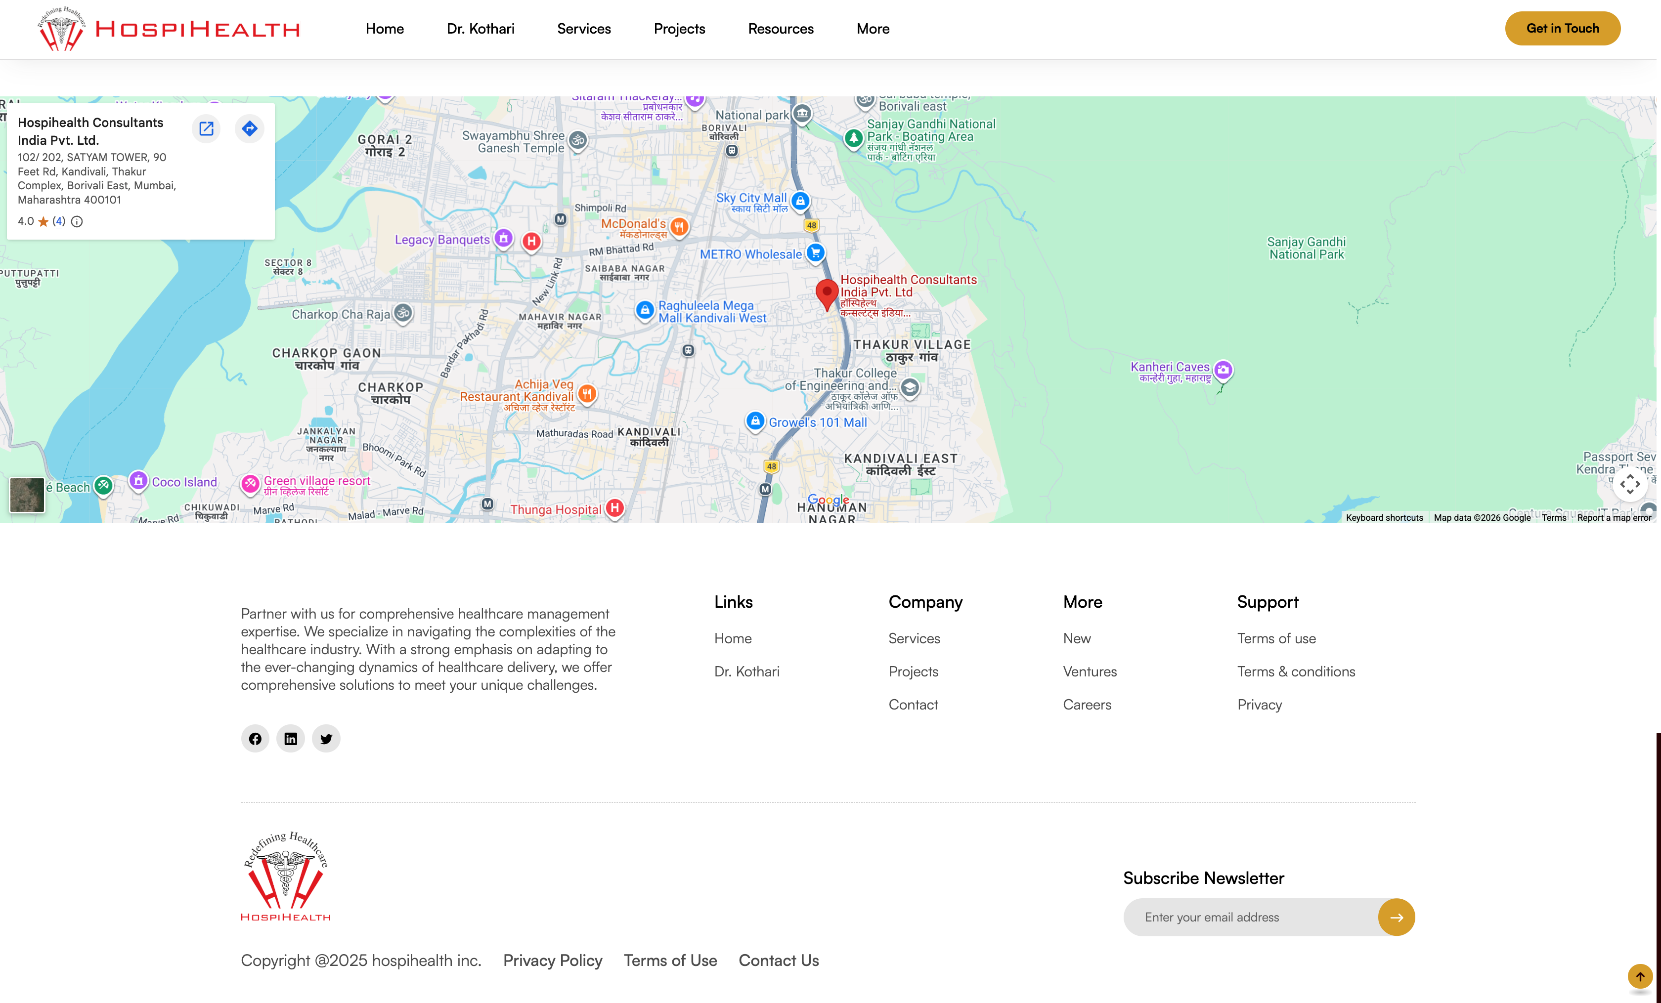1661x1003 pixels.
Task: Open the Ventures footer link
Action: pos(1090,671)
